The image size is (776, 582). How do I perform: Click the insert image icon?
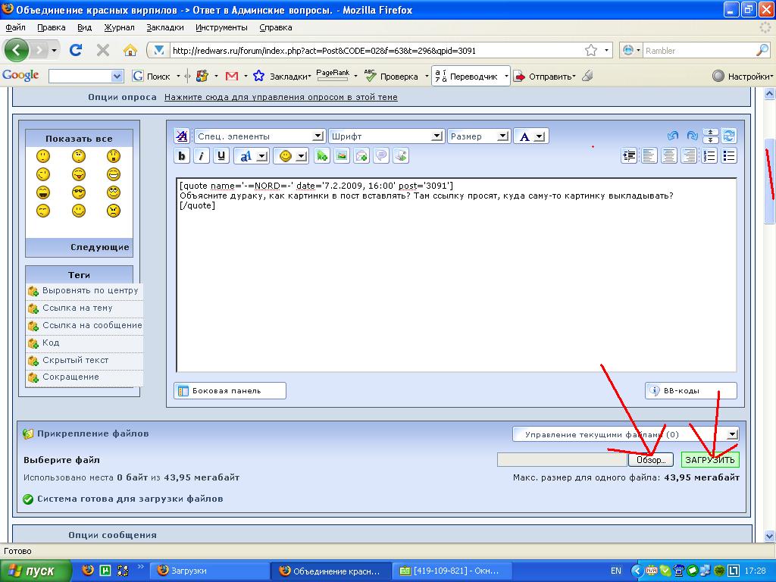[x=342, y=156]
